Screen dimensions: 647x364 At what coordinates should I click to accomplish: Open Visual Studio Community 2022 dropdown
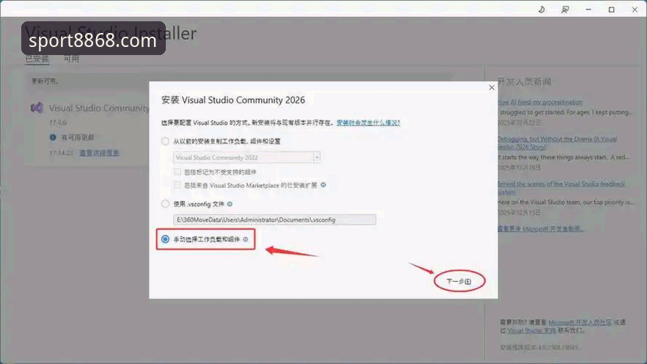click(x=246, y=157)
